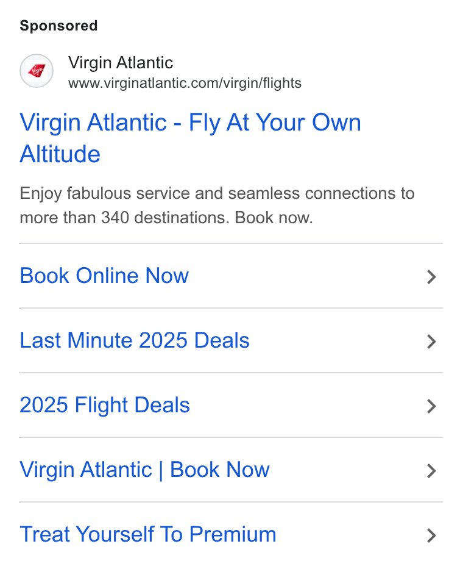Open the Book Online Now sitelink
This screenshot has width=463, height=566.
(x=104, y=276)
